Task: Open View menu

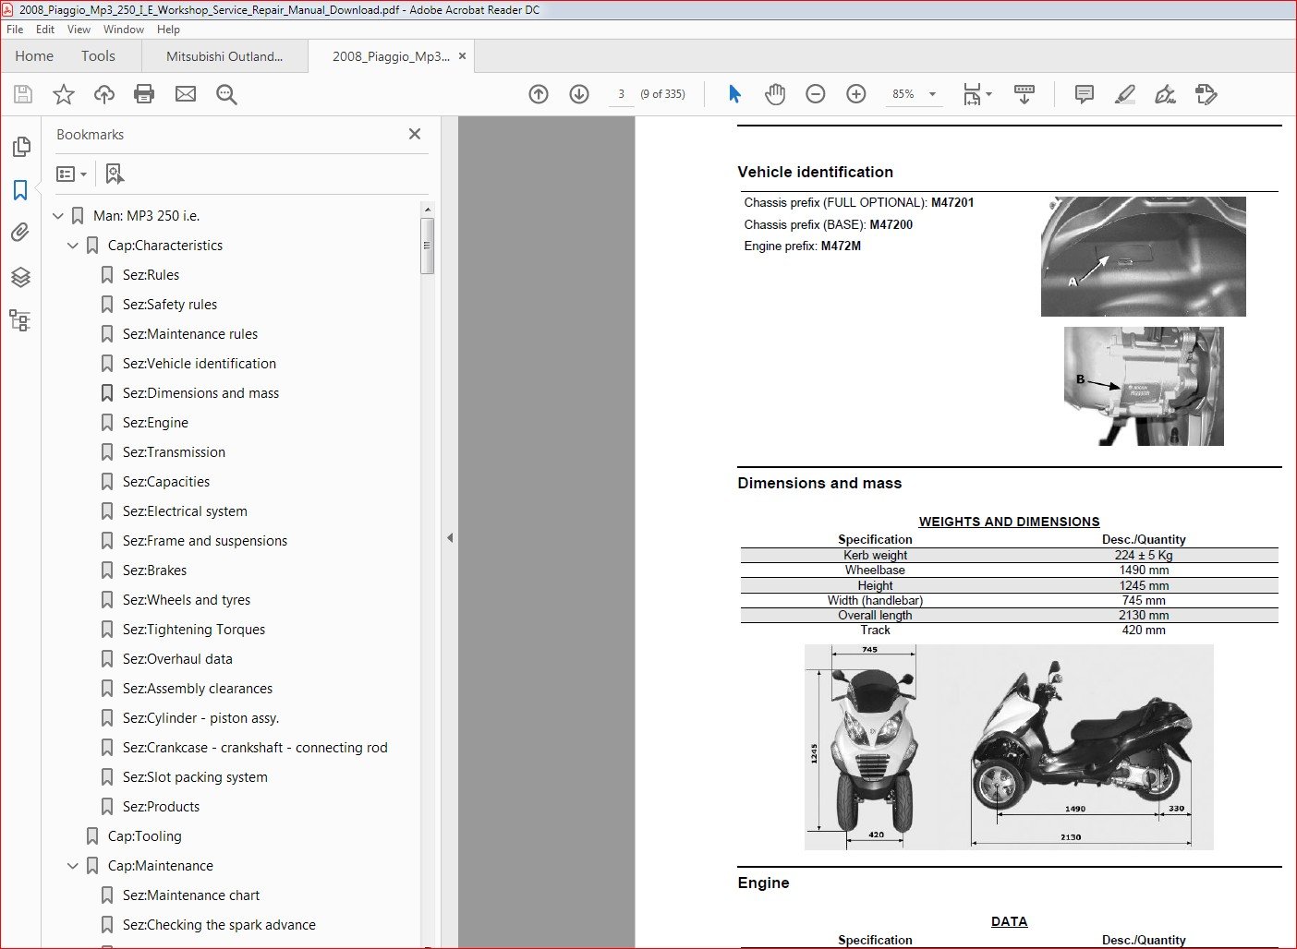Action: coord(79,30)
